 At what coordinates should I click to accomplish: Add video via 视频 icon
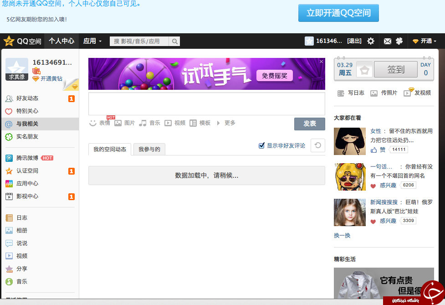[168, 123]
